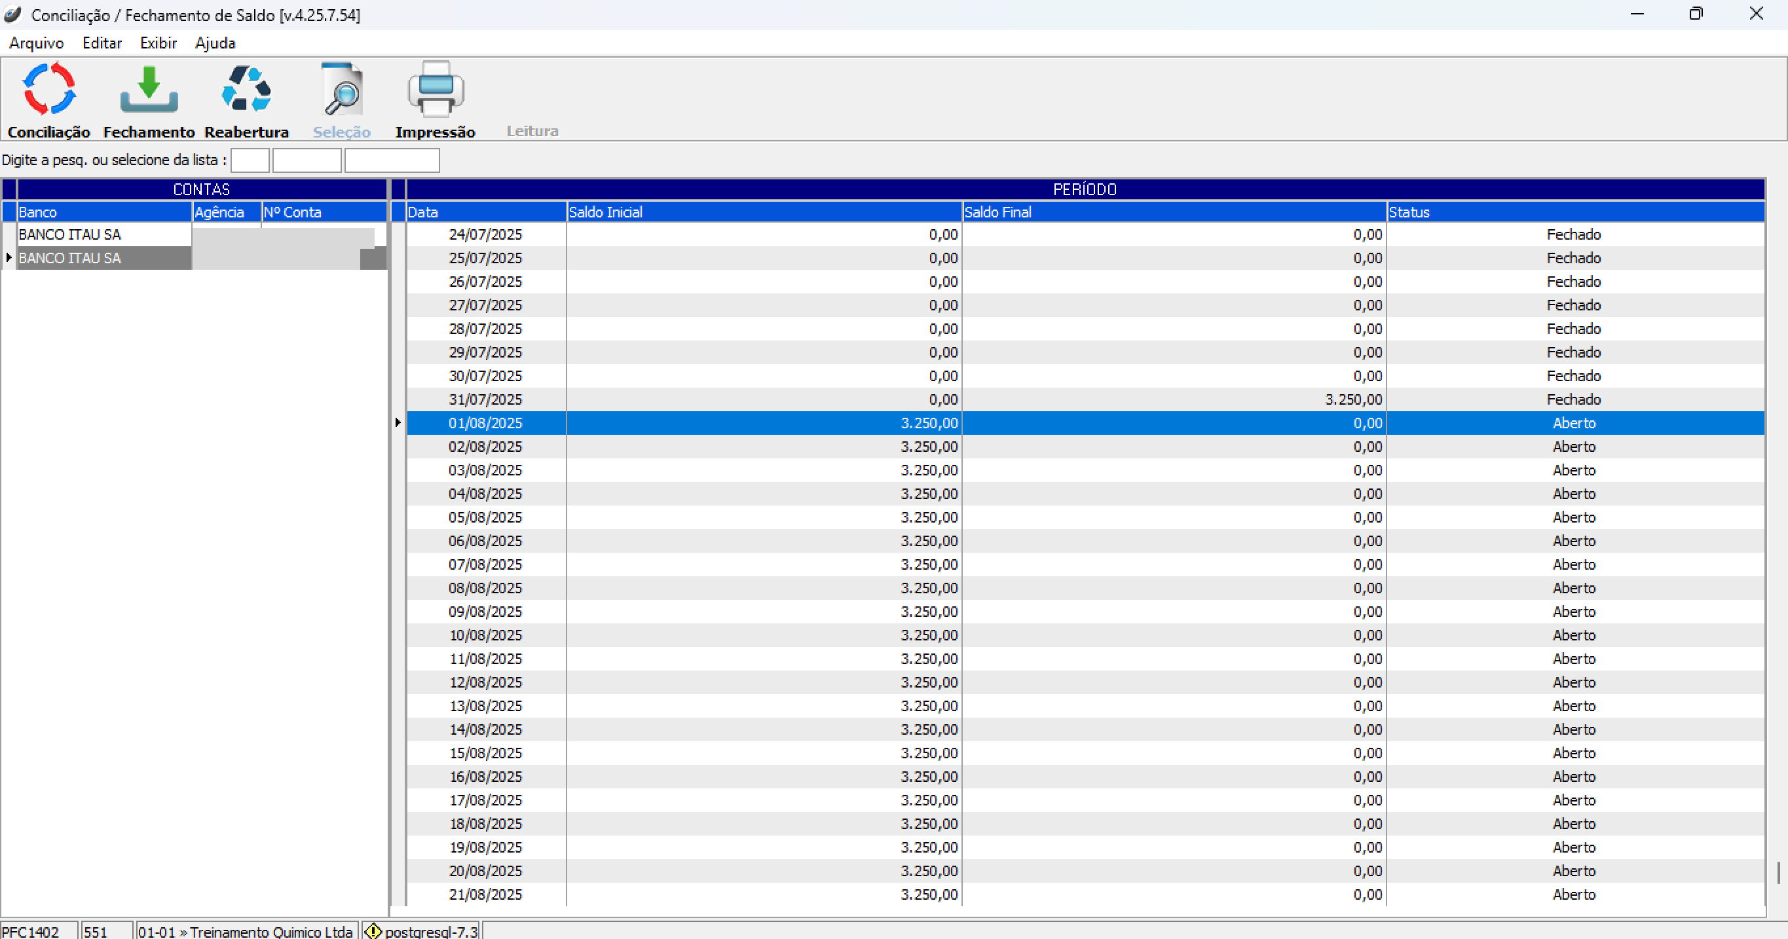1788x939 pixels.
Task: Click the Conciliação toolbar icon
Action: coord(48,90)
